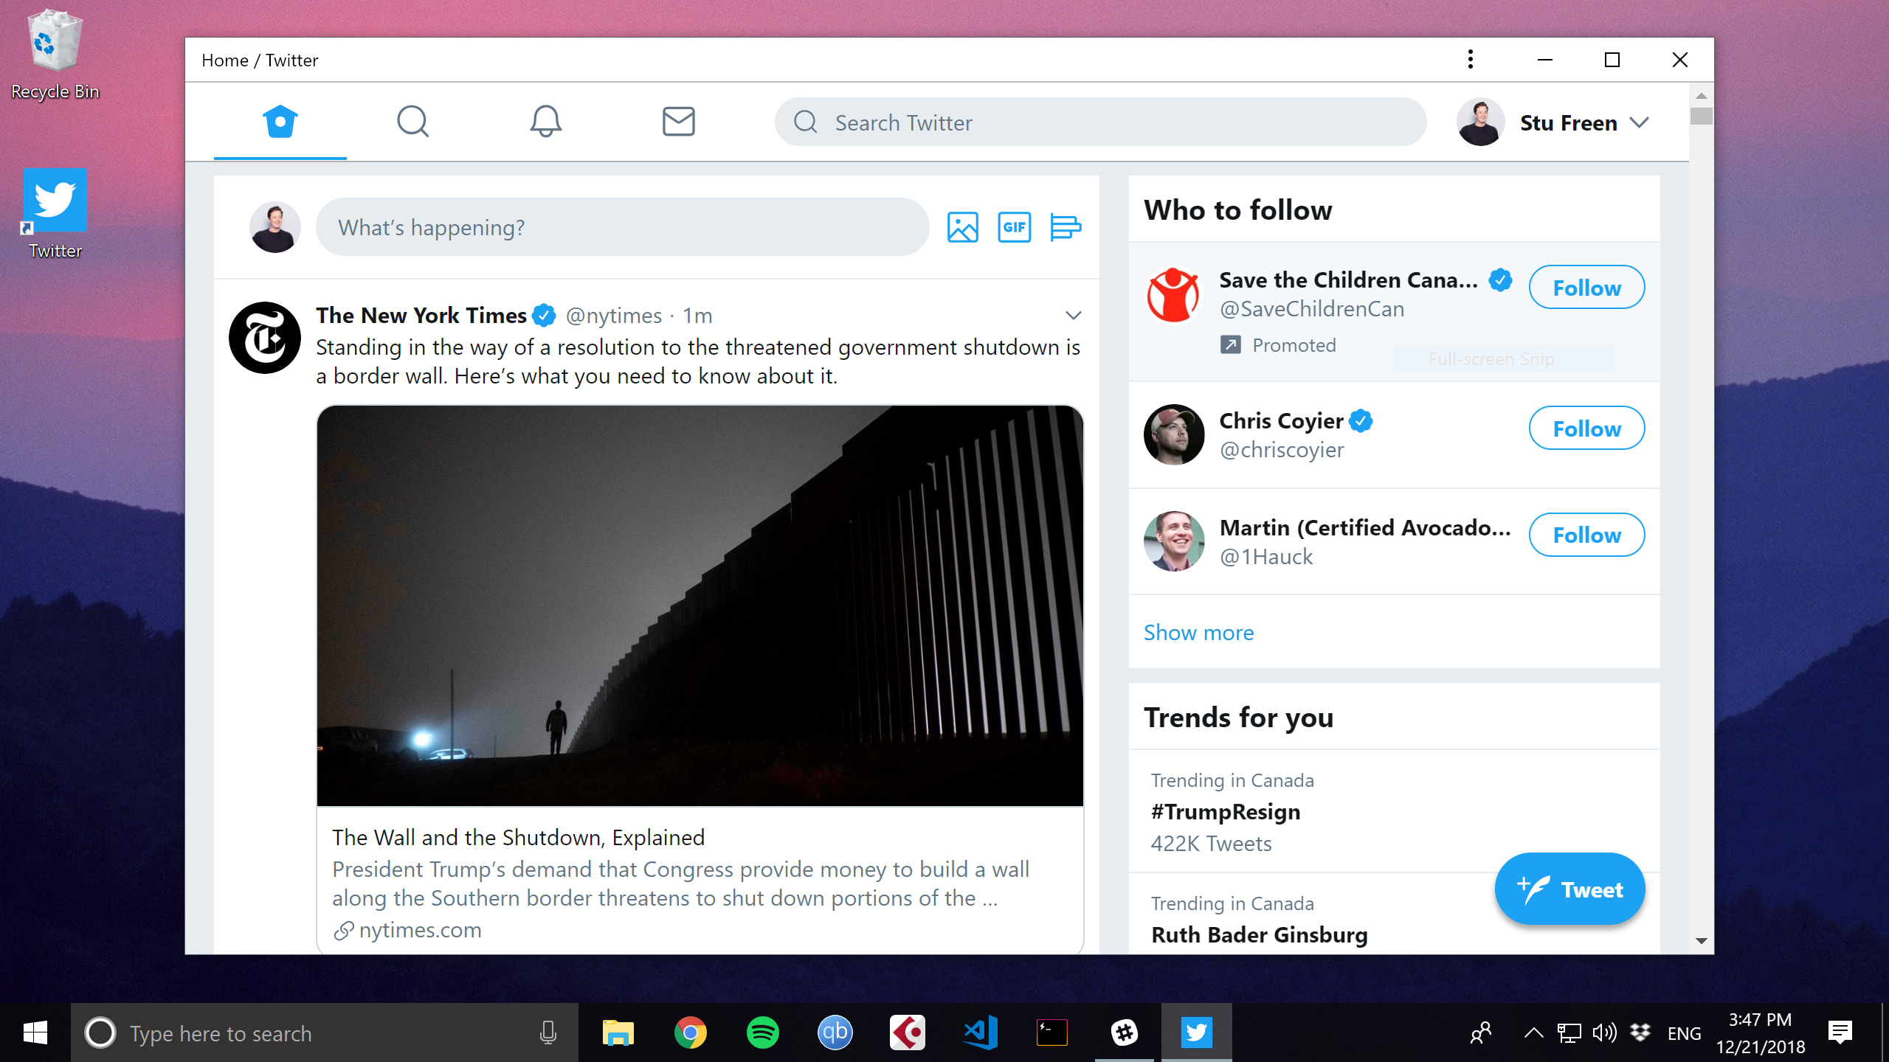
Task: Open the red Cubase-style taskbar app
Action: [x=908, y=1032]
